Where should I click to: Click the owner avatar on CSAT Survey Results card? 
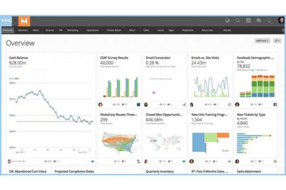(x=101, y=104)
